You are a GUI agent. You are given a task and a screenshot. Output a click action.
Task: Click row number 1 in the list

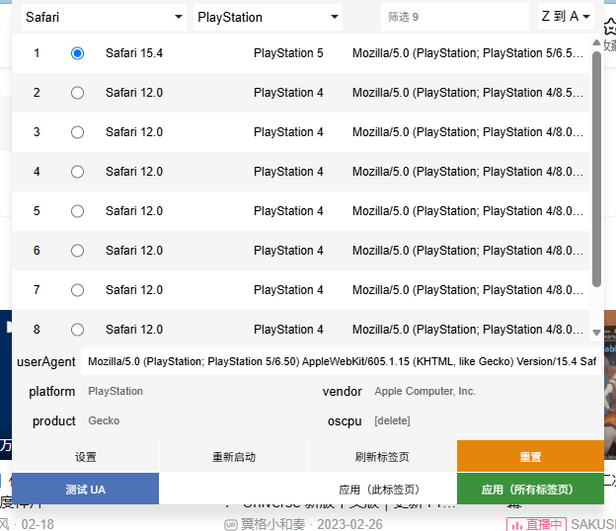point(37,53)
